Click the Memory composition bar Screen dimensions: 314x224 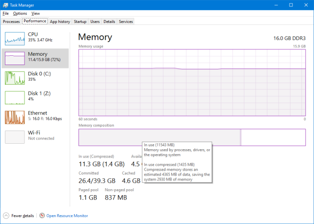coord(192,137)
